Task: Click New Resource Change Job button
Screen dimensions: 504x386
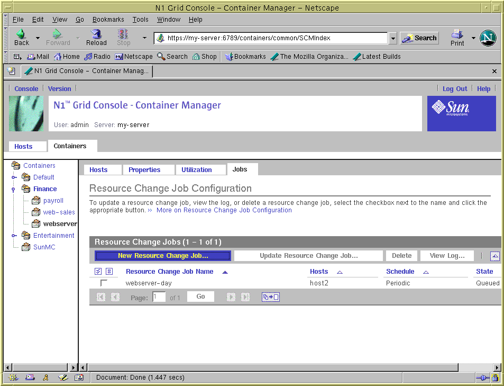Action: coord(163,256)
